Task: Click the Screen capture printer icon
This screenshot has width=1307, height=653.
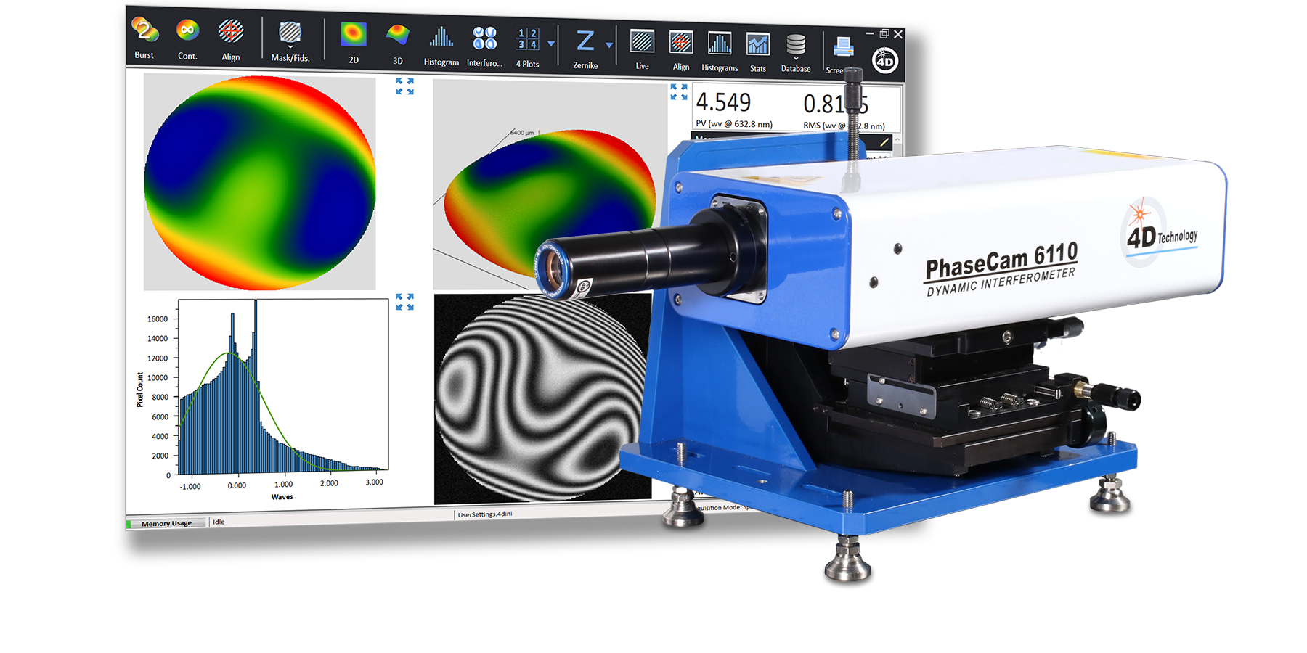Action: 843,47
